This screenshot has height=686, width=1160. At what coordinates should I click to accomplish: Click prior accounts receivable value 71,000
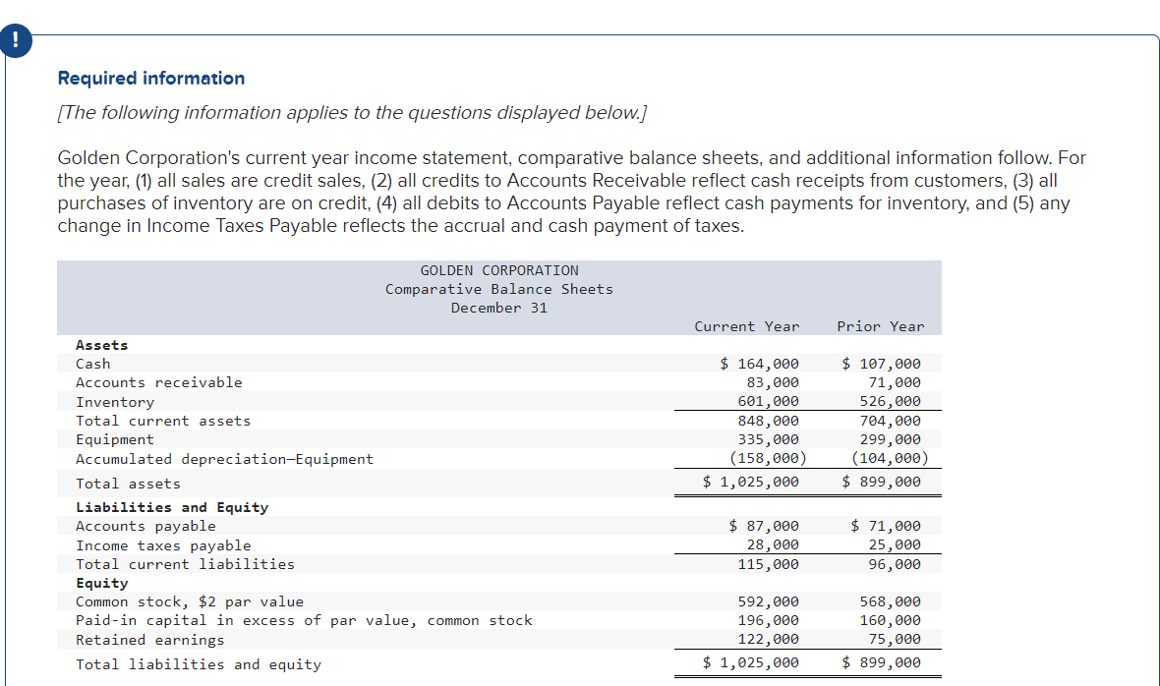coord(895,382)
